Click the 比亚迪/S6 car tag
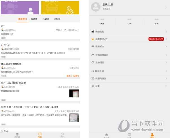Image resolution: width=170 pixels, height=138 pixels. click(74, 68)
